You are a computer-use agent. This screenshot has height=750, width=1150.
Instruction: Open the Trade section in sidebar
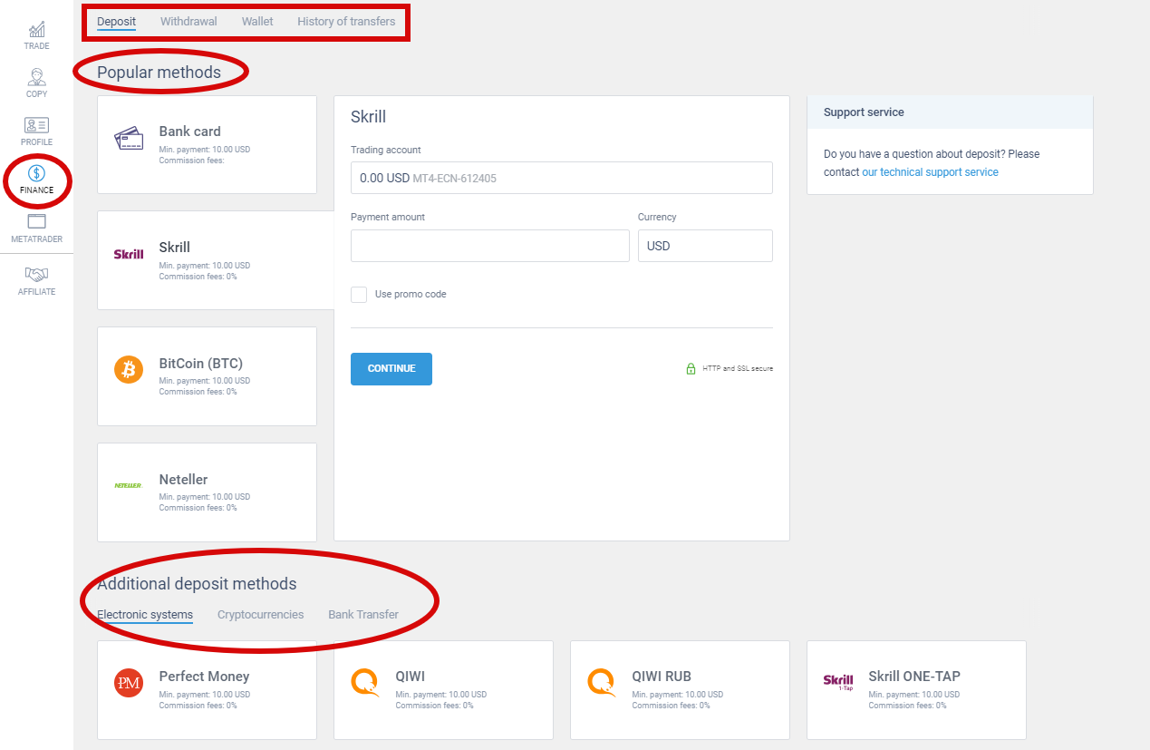(x=36, y=35)
